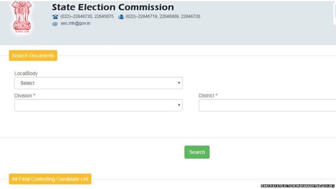This screenshot has width=336, height=189.
Task: Click phone number (022)-22846720, 22045075
Action: 87,16
